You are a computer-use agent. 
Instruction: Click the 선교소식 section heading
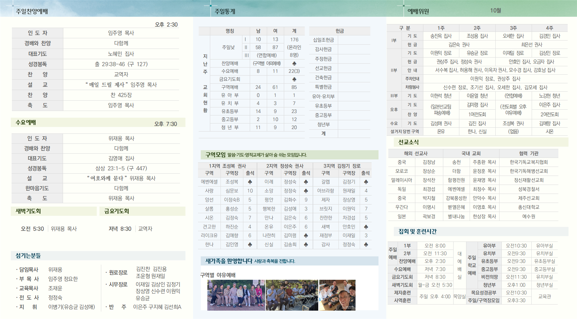point(408,142)
